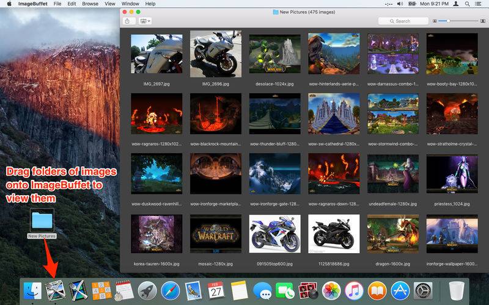Viewport: 489px width, 305px height.
Task: Open the View menu
Action: (x=110, y=4)
